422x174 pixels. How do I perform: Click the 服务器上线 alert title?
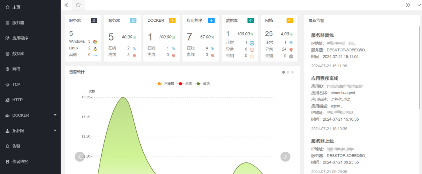[x=322, y=141]
